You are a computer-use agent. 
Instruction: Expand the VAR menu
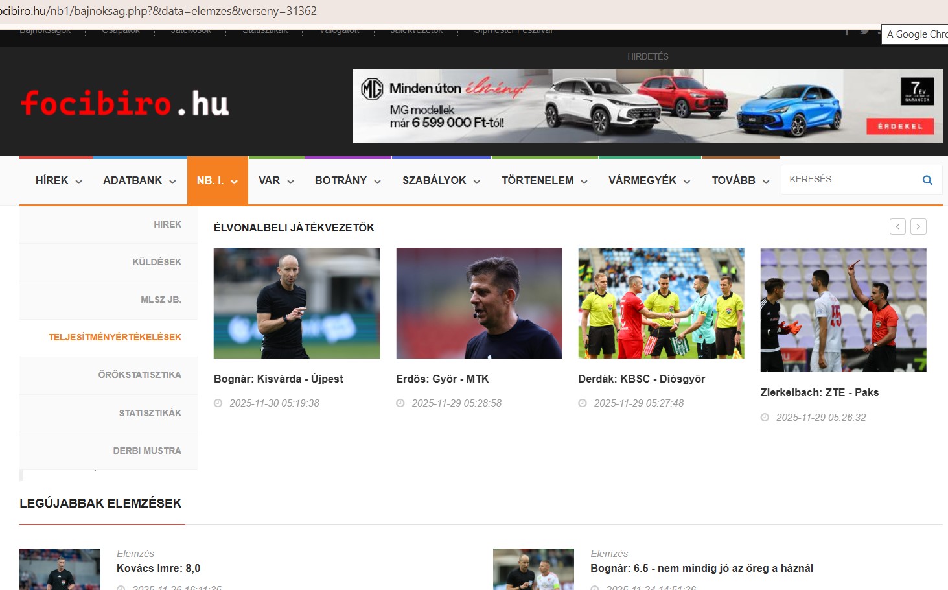(276, 181)
